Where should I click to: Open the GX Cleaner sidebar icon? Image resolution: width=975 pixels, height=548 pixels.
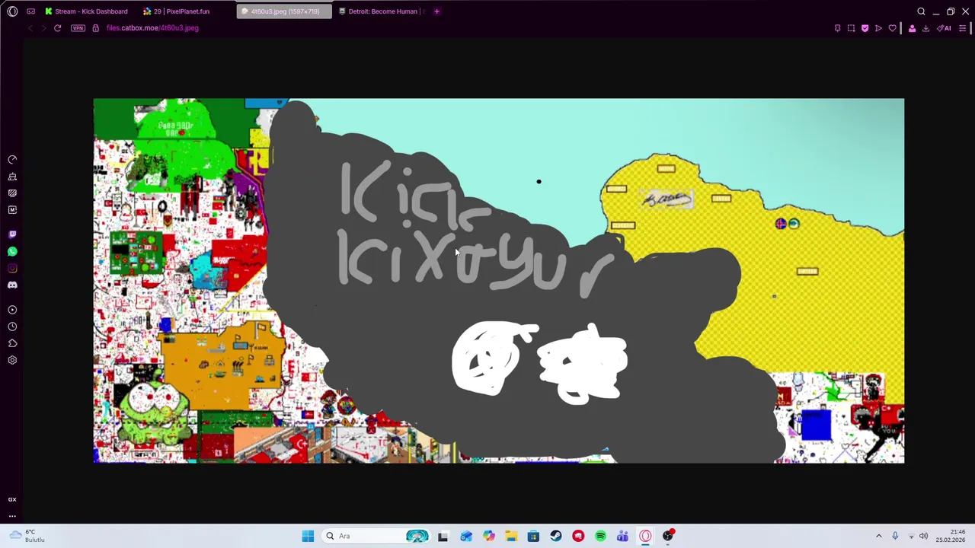[x=12, y=177]
